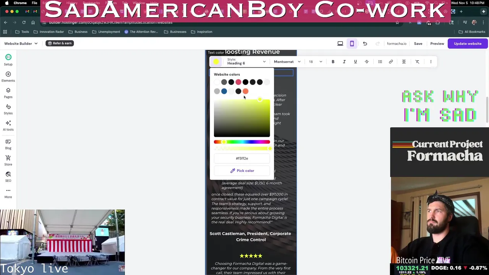The width and height of the screenshot is (489, 275).
Task: Open the Blog section
Action: coord(8,144)
